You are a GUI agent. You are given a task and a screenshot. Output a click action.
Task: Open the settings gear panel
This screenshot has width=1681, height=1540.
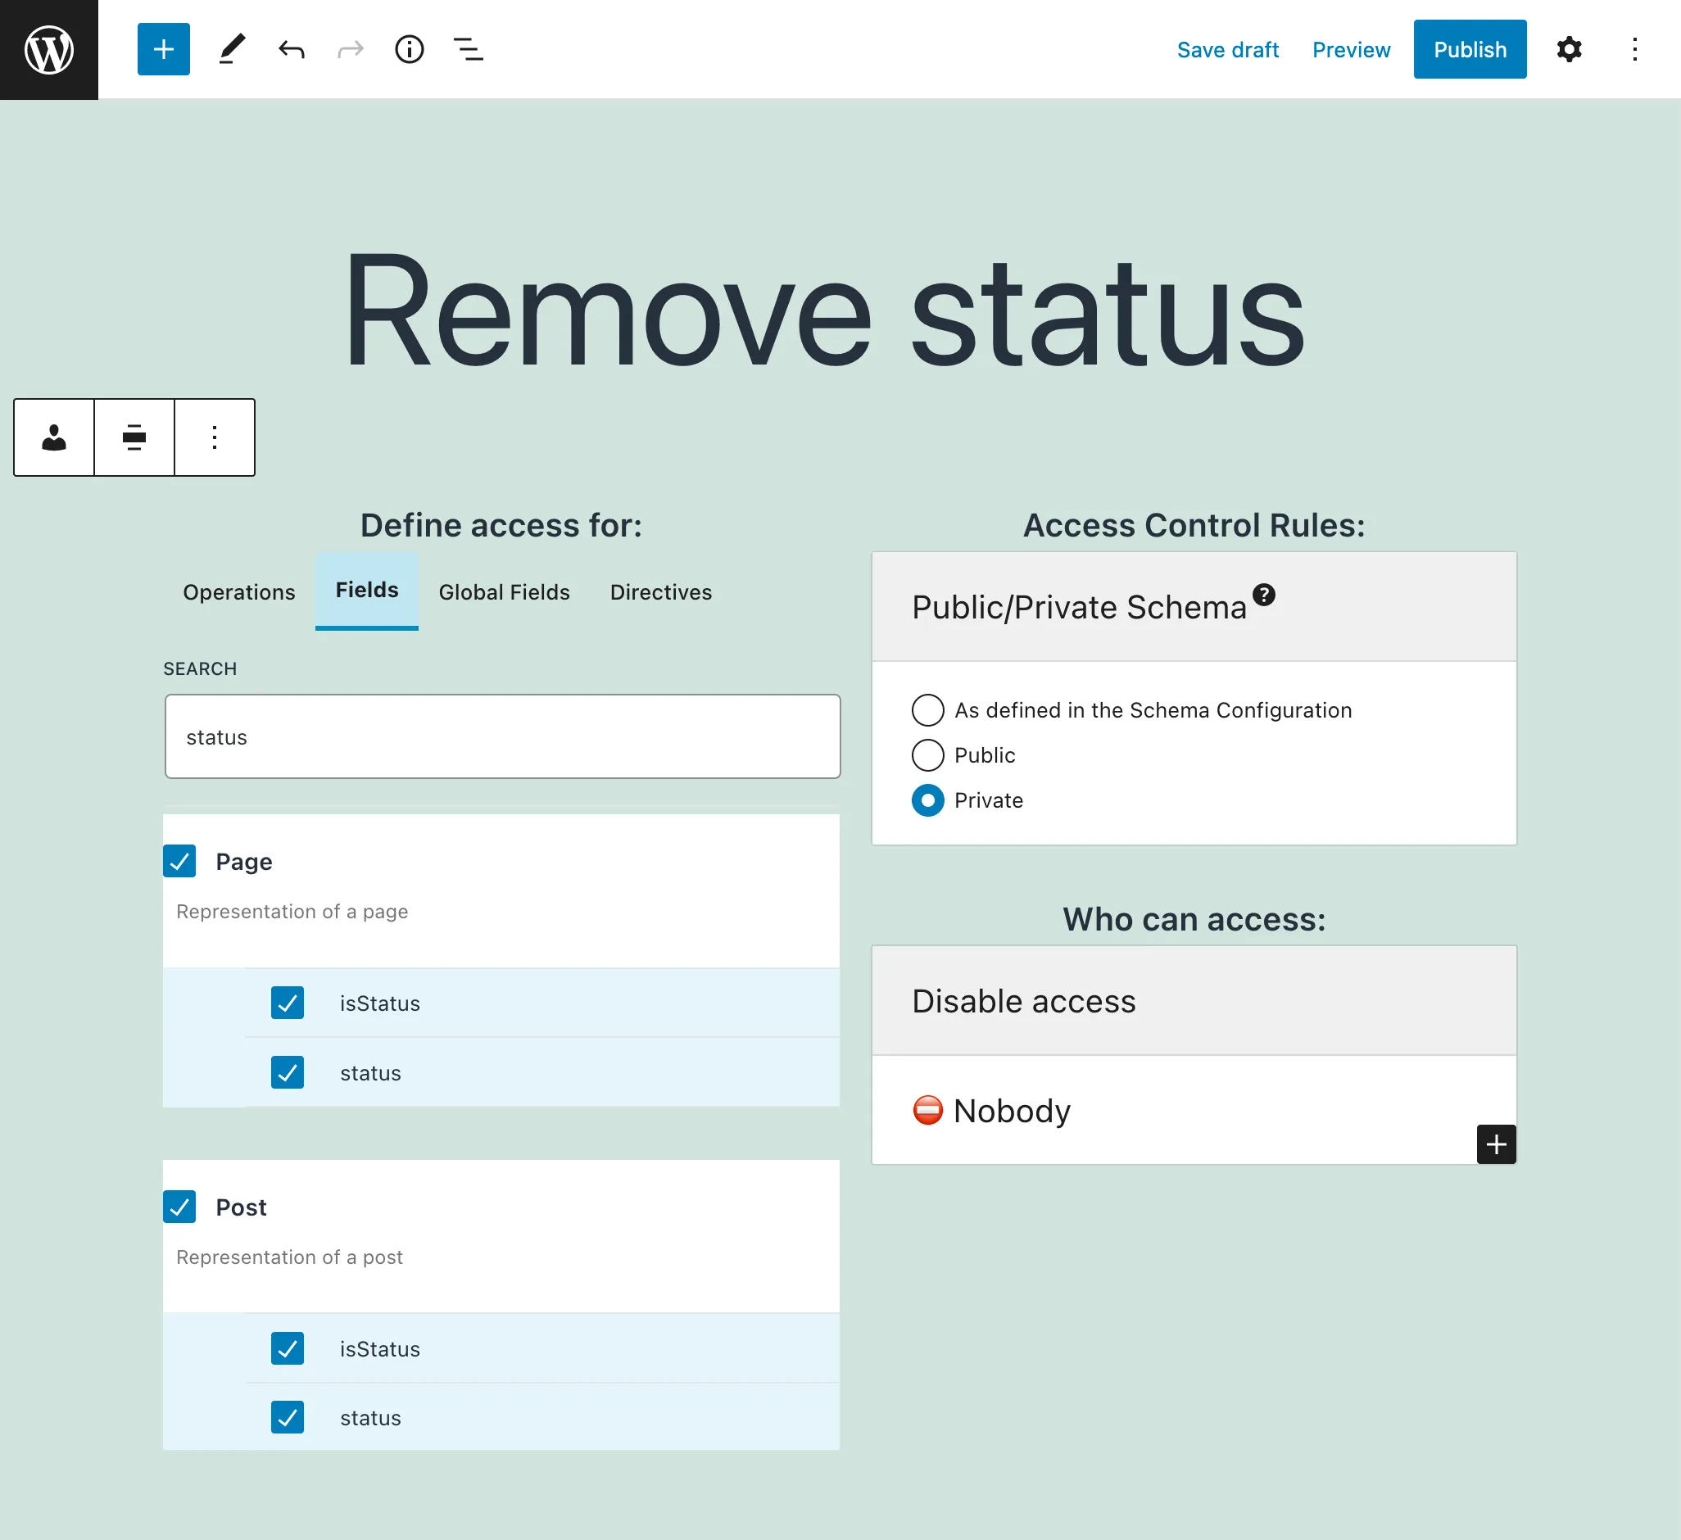pos(1569,49)
